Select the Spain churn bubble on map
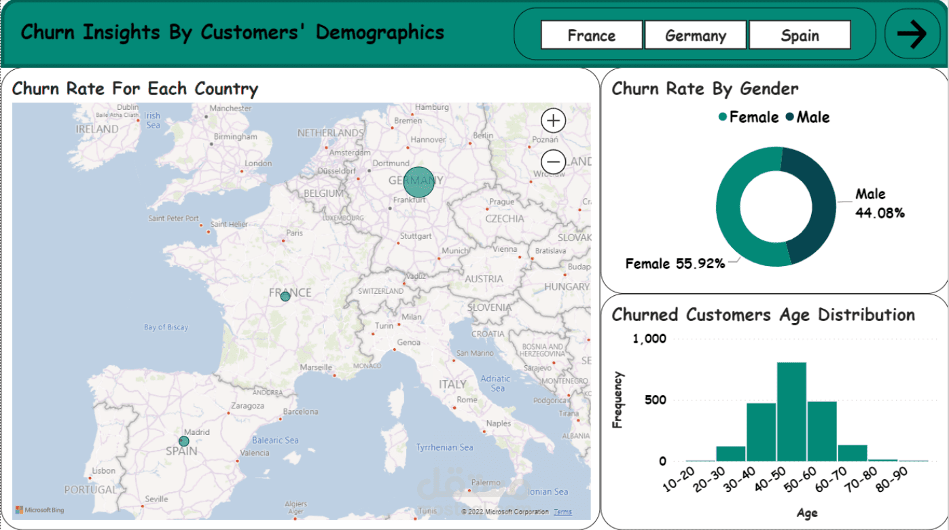 [183, 441]
